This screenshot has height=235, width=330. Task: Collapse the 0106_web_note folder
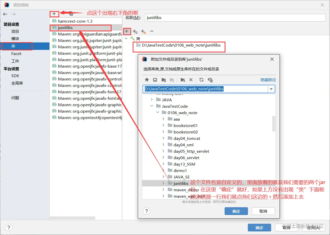coord(158,112)
